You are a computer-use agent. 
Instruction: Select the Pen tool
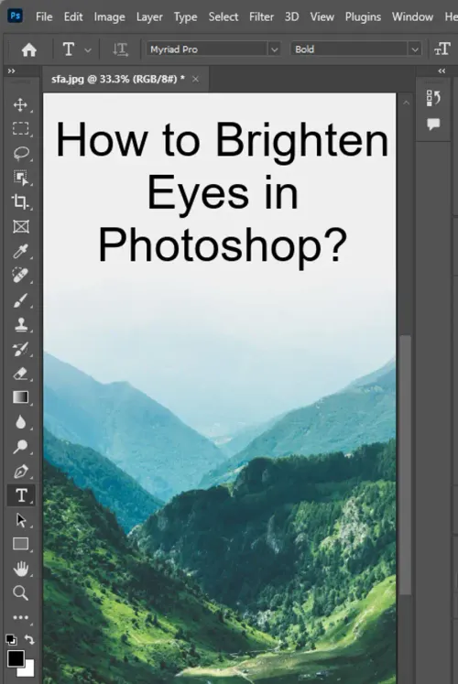(x=20, y=472)
